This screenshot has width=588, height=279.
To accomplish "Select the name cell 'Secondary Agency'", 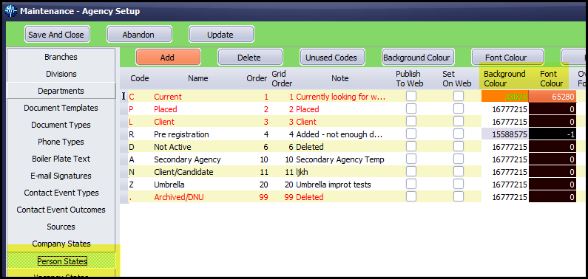I will tap(187, 159).
